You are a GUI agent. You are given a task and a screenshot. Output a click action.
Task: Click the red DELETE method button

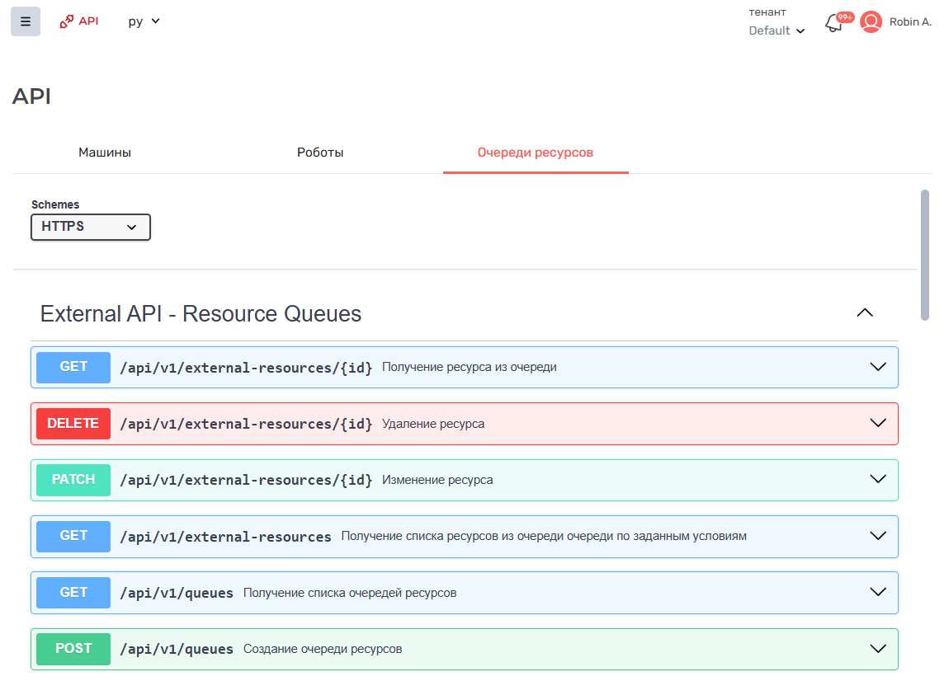[x=73, y=424]
